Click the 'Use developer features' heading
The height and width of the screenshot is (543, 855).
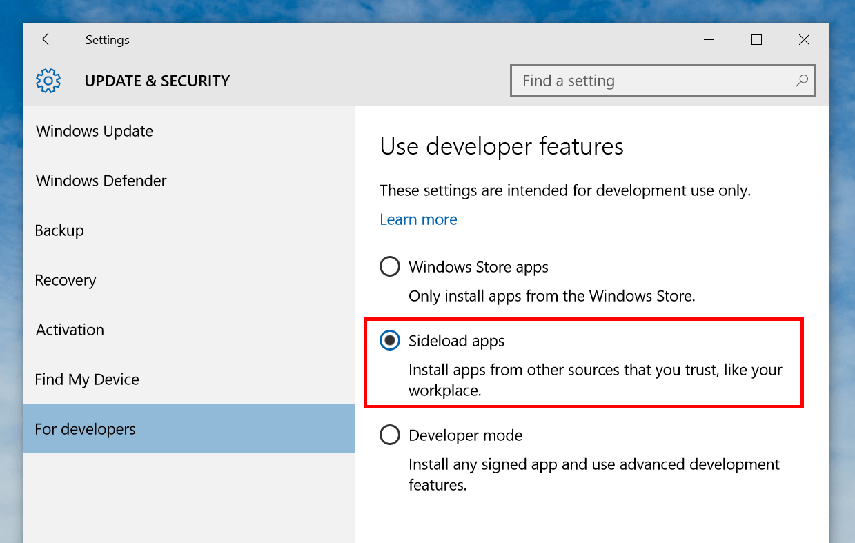(502, 146)
